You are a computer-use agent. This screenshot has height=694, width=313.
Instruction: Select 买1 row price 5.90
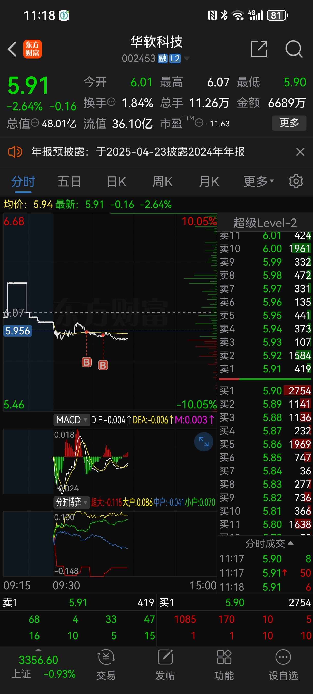[x=272, y=391]
